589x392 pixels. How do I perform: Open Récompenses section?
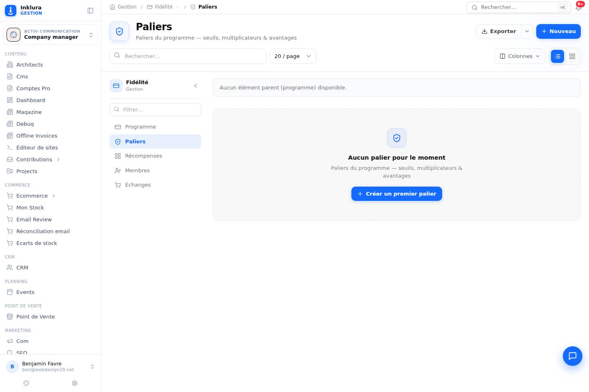tap(155, 156)
